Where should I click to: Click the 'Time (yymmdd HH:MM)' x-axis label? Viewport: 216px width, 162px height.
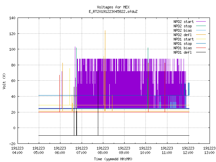point(113,159)
